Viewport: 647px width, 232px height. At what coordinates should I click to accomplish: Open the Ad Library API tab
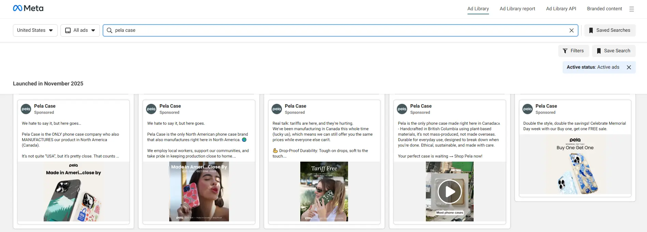coord(561,9)
